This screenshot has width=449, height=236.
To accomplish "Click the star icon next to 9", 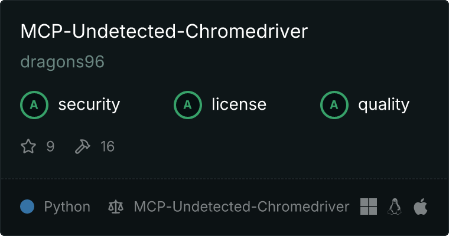I will [x=28, y=146].
